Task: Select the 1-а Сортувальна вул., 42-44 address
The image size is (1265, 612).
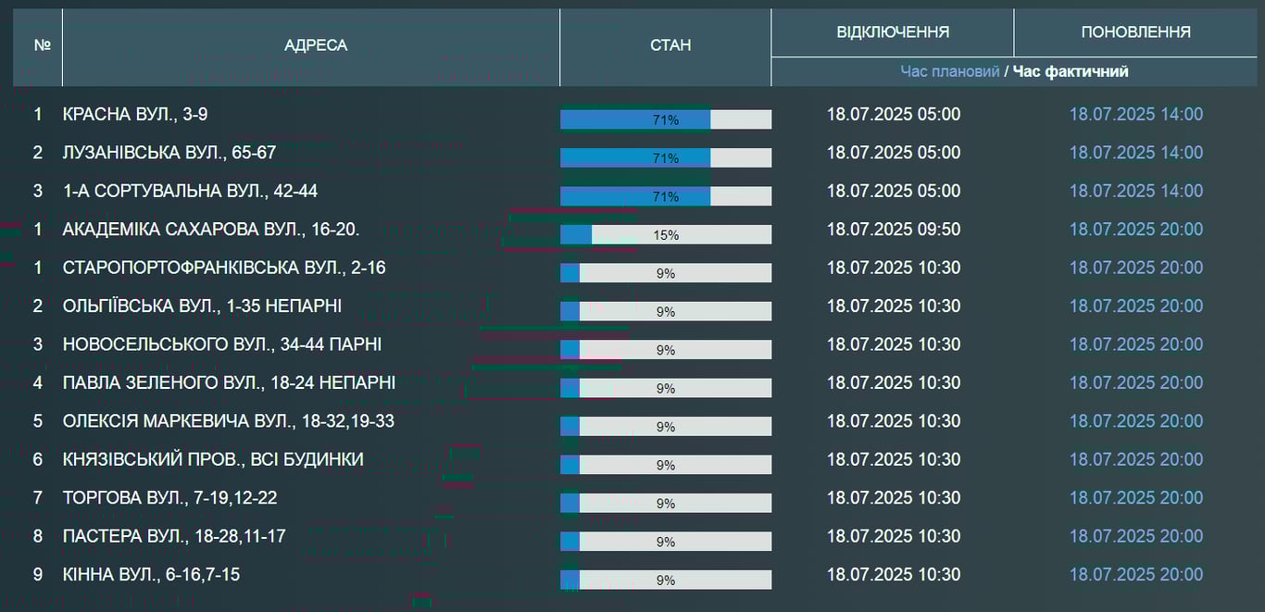Action: [x=190, y=191]
